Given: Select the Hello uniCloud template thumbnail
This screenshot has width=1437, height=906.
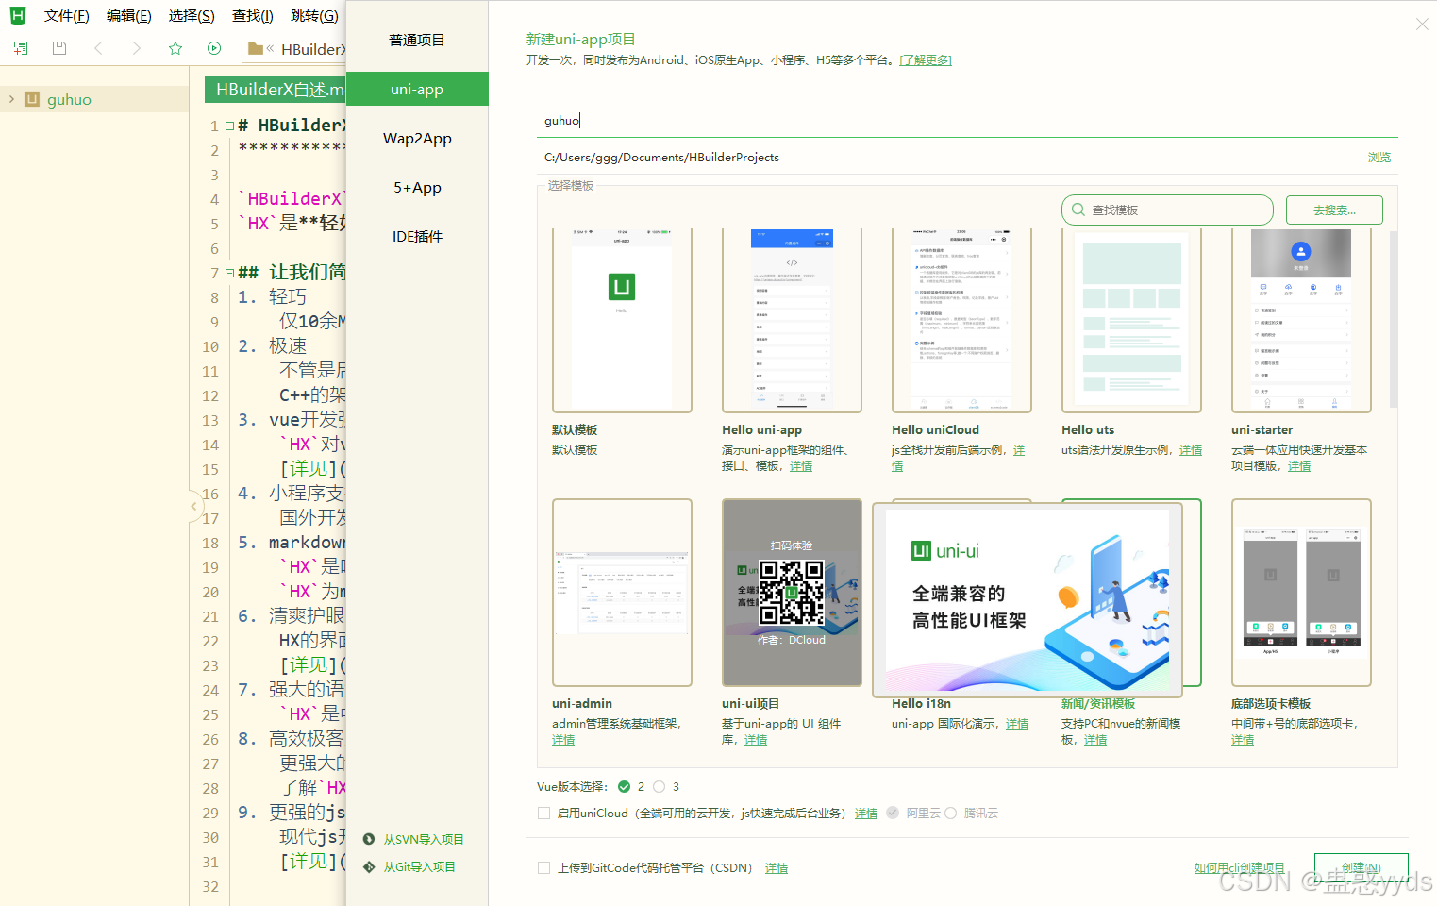Looking at the screenshot, I should point(961,320).
